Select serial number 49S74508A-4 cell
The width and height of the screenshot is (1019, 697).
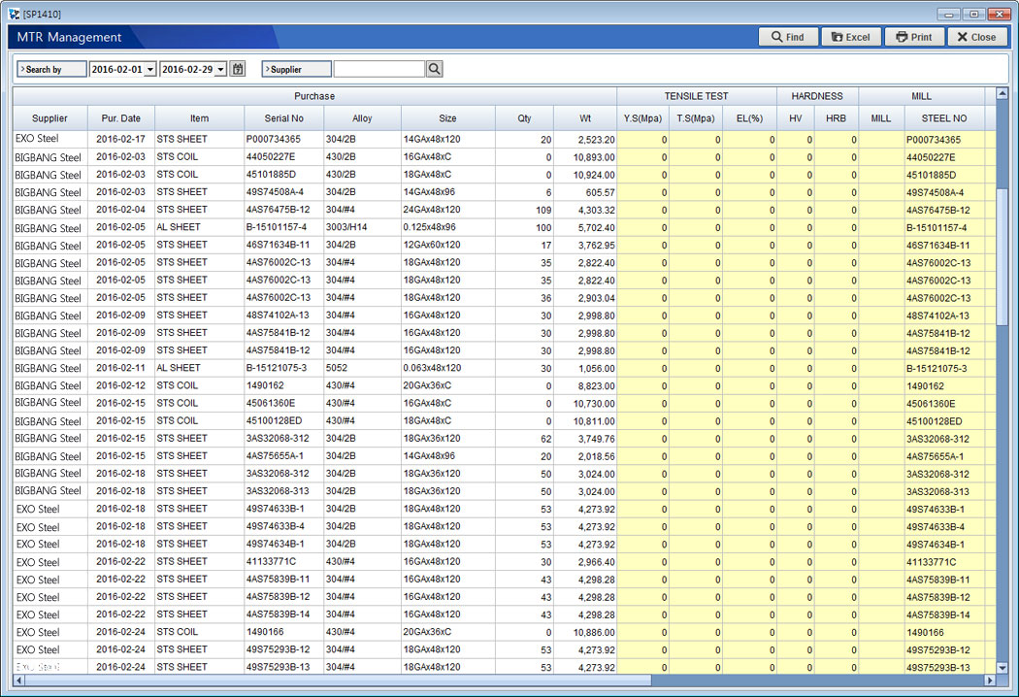(284, 192)
